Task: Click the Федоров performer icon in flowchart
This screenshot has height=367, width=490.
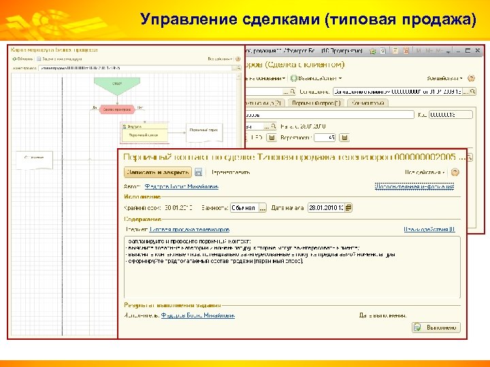Action: pyautogui.click(x=125, y=126)
